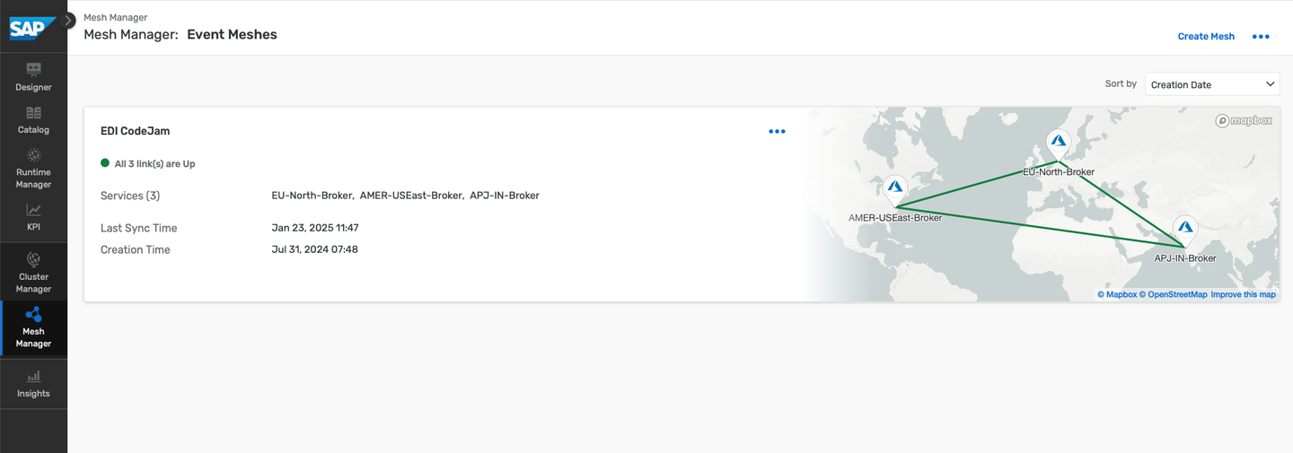Click the Event Meshes page heading

[232, 35]
